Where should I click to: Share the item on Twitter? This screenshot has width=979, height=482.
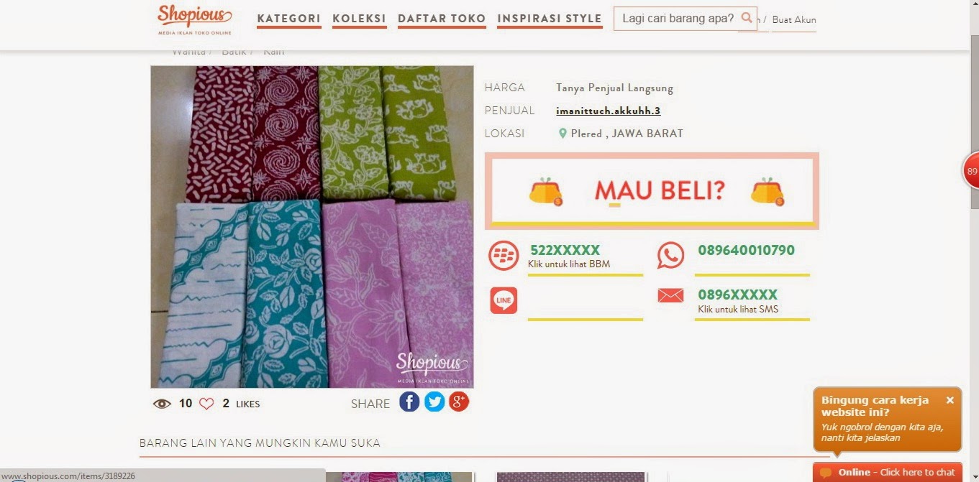click(434, 402)
